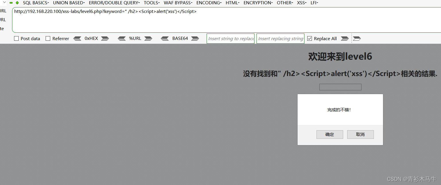Click the right arrow after 0xHEX
Viewport: 441px width, 185px height.
(105, 38)
